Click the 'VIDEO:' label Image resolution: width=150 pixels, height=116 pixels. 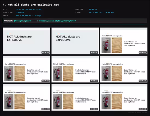[78, 13]
